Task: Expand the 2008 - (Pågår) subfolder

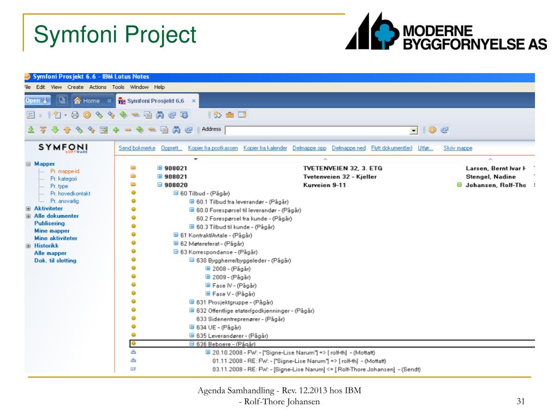Action: (208, 268)
